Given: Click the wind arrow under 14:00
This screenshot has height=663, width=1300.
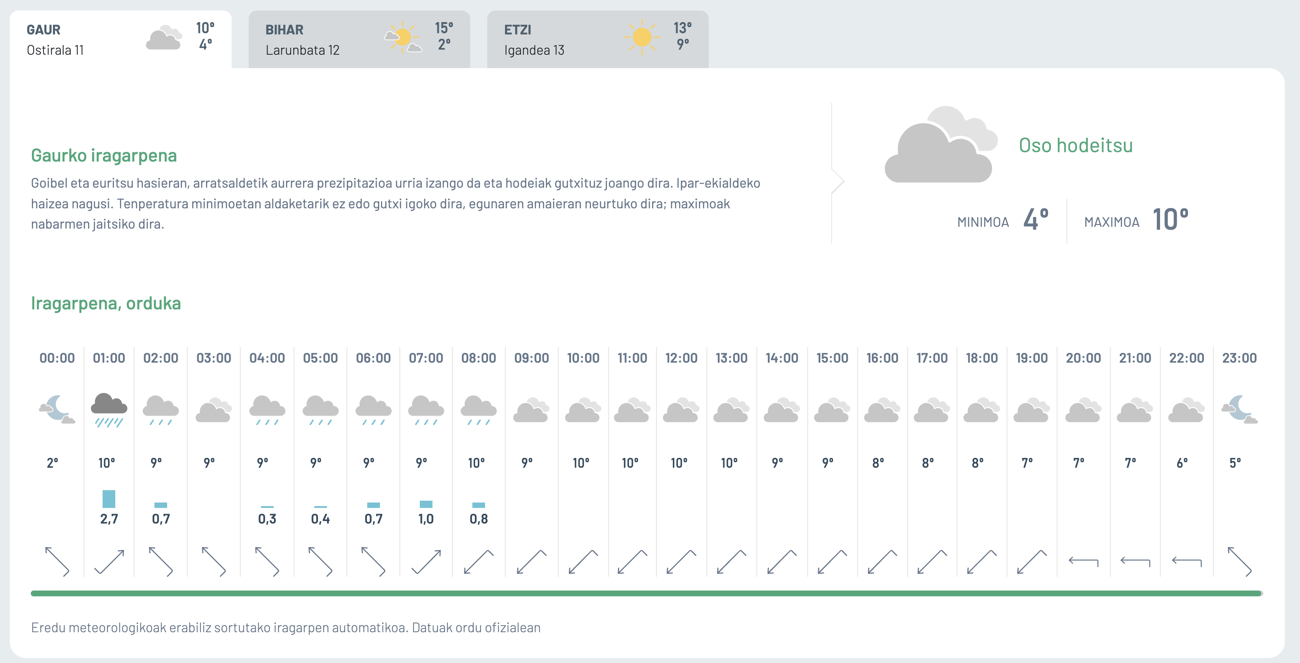Looking at the screenshot, I should [x=782, y=562].
